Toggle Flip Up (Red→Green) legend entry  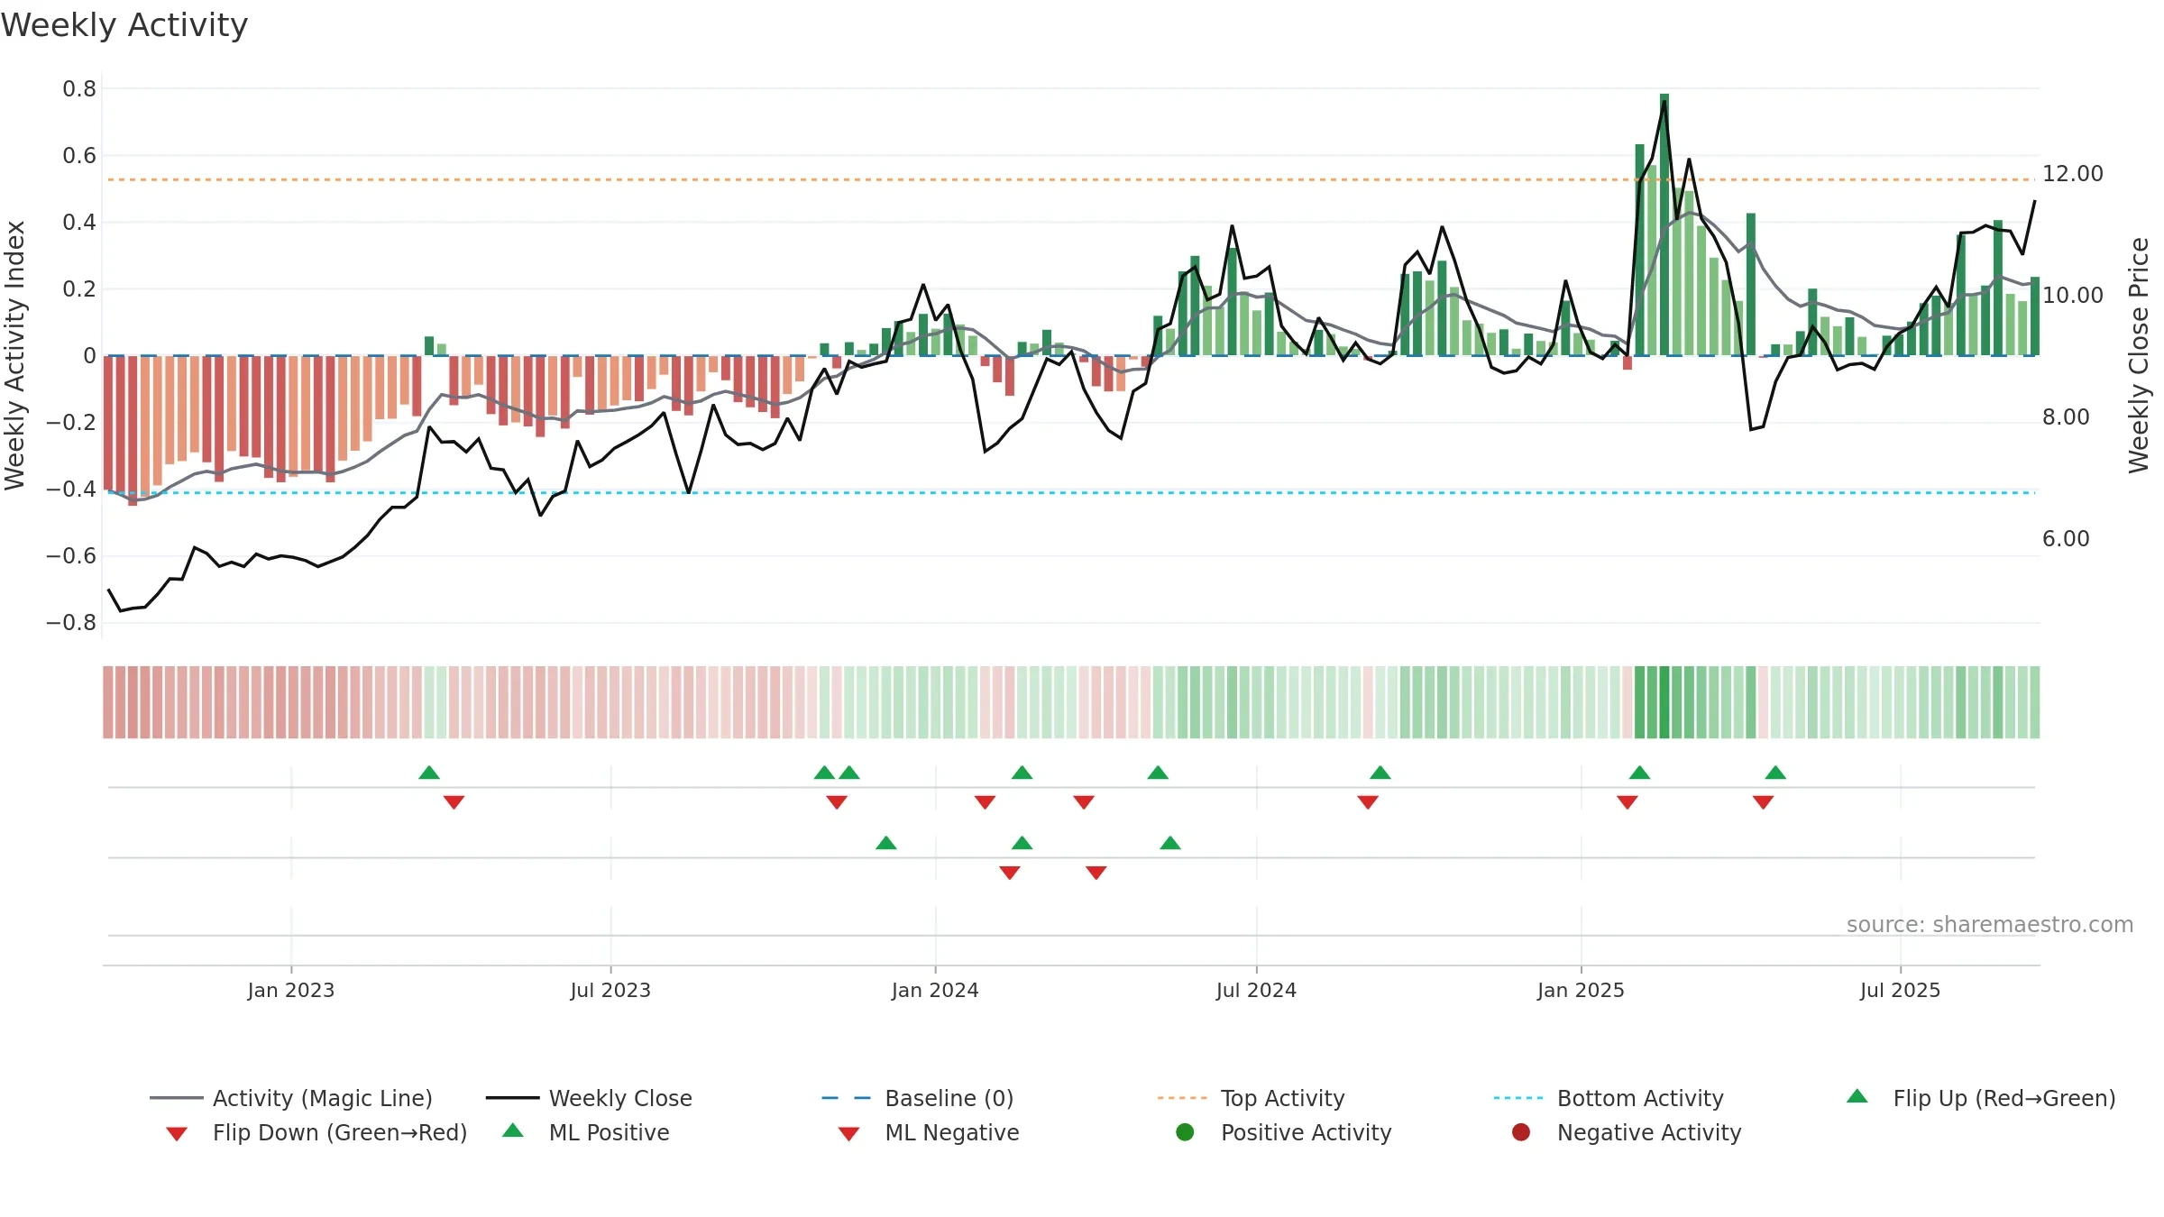1981,1098
